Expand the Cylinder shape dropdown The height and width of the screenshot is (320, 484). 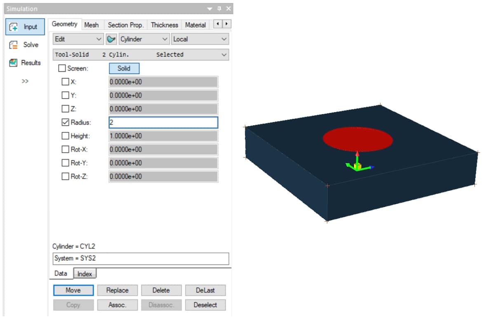point(144,39)
